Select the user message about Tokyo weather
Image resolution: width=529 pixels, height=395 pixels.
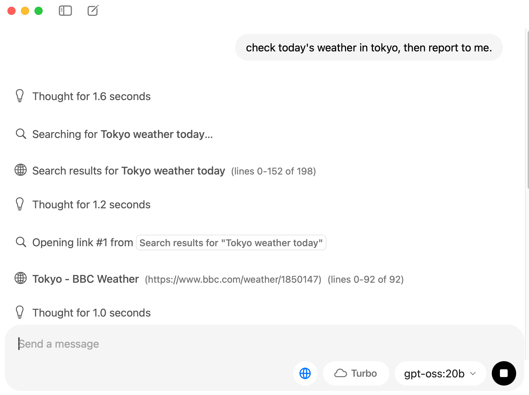click(x=369, y=48)
